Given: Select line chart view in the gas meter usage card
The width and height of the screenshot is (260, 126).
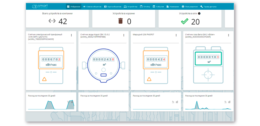Looking at the screenshot, I should click(225, 102).
